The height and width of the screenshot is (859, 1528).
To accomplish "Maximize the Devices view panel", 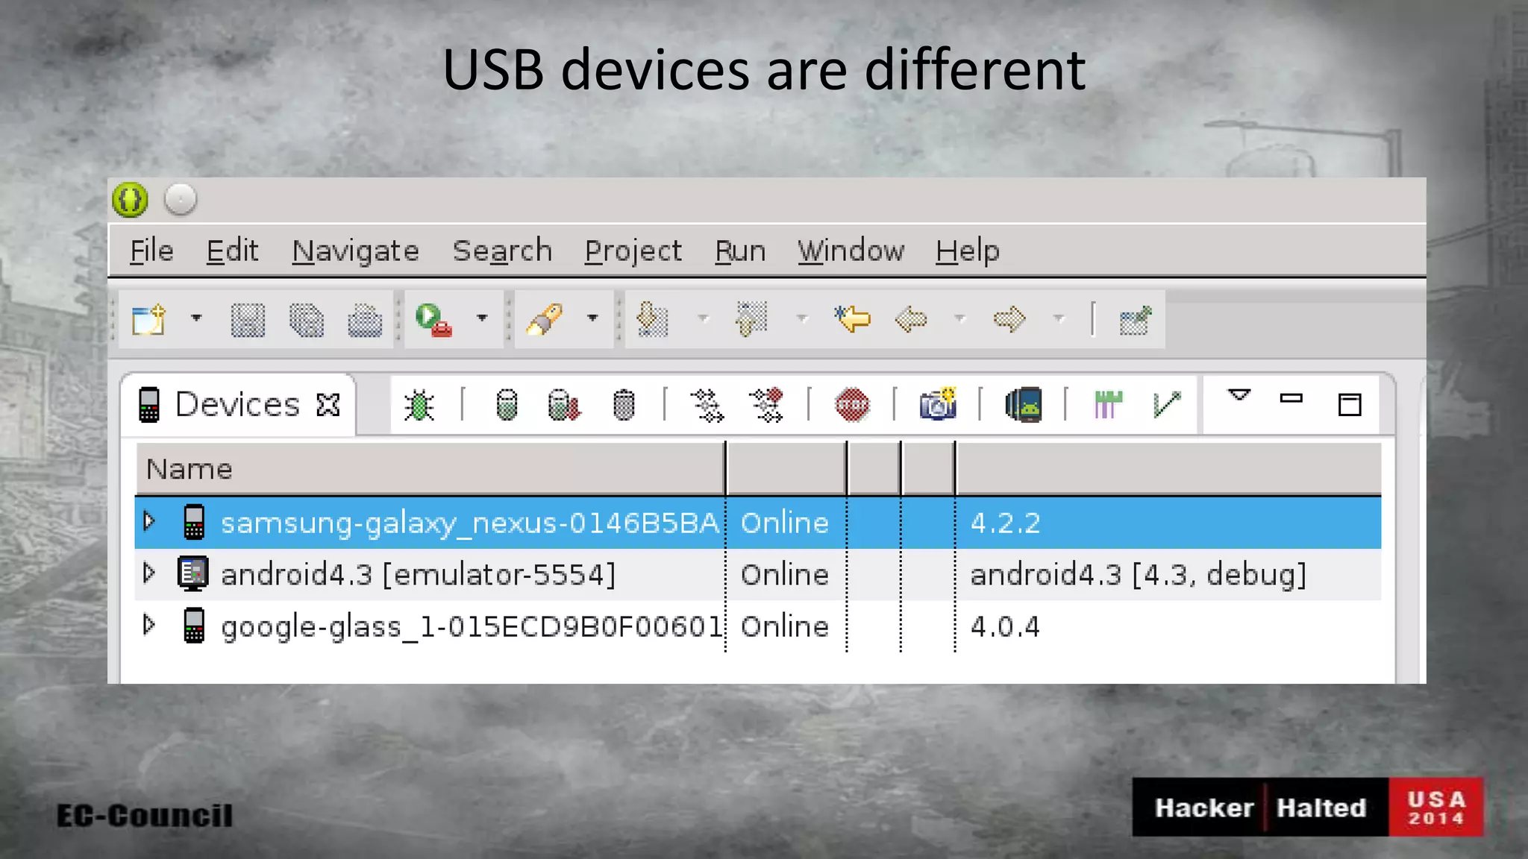I will 1350,404.
